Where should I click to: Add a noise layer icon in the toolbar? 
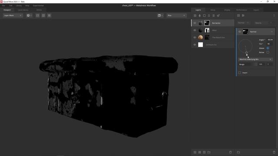tap(213, 16)
